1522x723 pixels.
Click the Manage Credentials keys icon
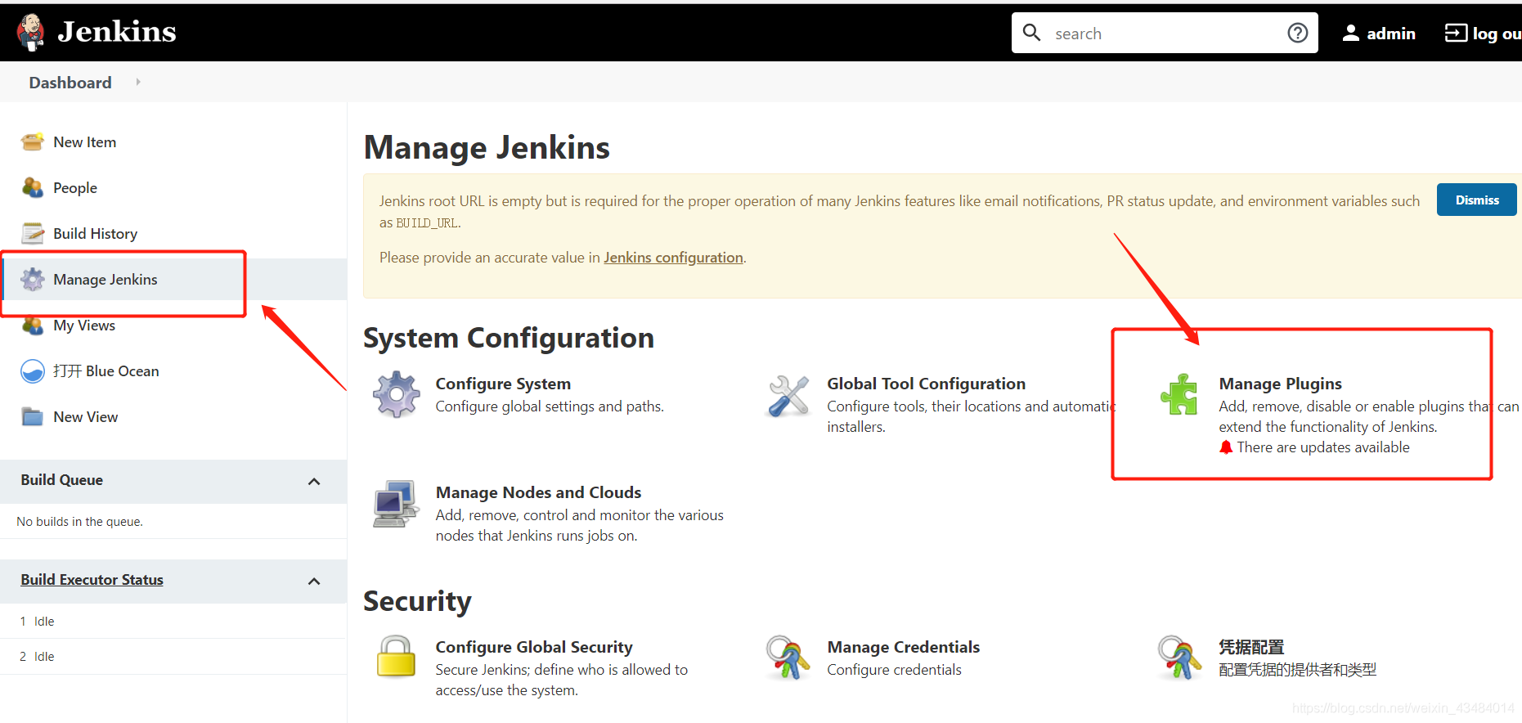(788, 658)
